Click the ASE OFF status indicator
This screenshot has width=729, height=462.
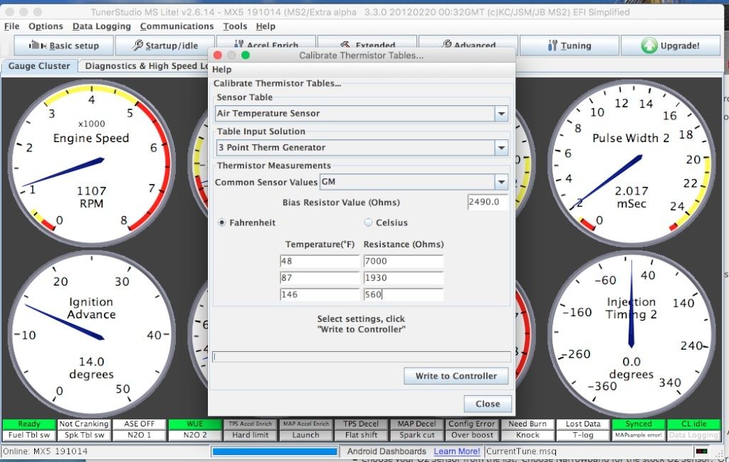pyautogui.click(x=139, y=424)
